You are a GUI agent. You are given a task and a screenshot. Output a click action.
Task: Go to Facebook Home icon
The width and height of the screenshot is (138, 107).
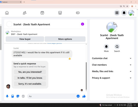click(x=7, y=13)
